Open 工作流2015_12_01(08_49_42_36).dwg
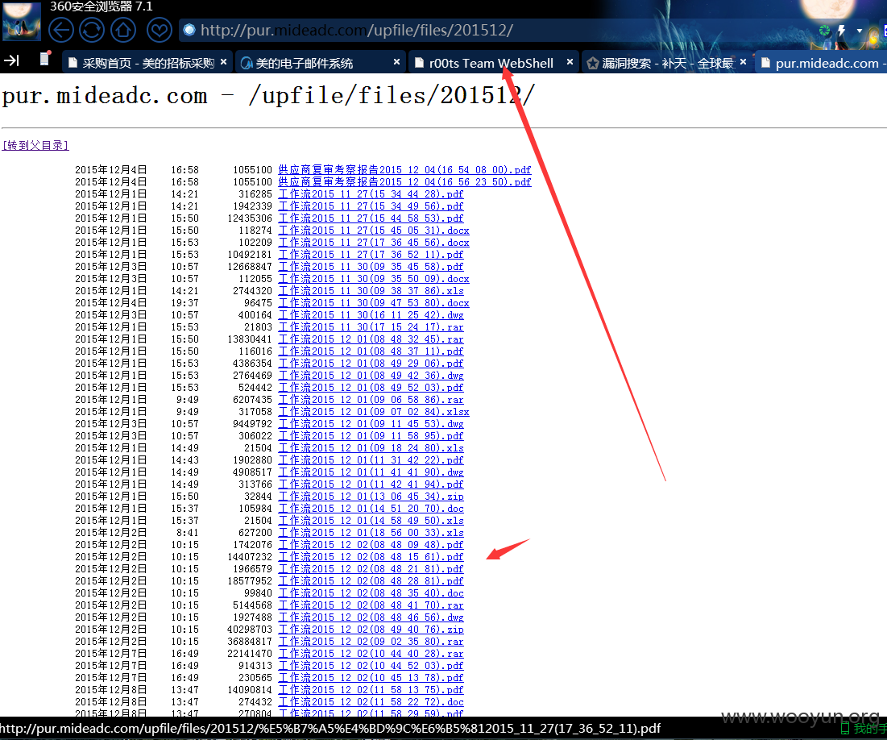 click(371, 376)
